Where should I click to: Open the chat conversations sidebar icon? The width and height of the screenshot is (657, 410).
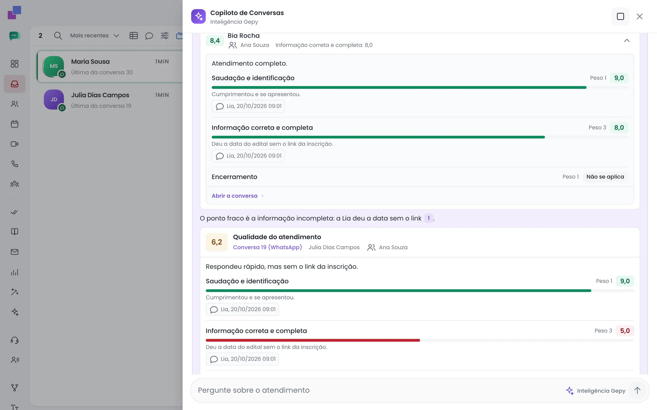(x=14, y=36)
